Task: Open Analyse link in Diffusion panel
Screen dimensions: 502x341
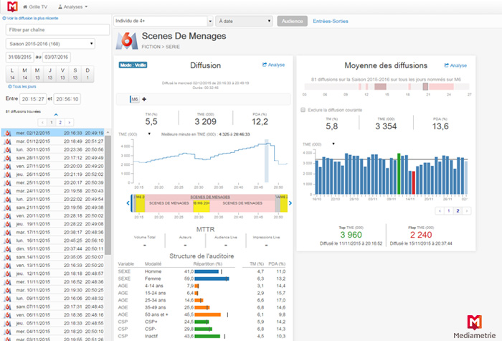Action: point(273,65)
